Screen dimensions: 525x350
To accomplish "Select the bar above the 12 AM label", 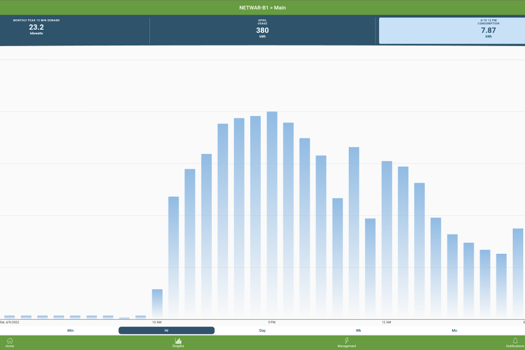I will coord(386,239).
